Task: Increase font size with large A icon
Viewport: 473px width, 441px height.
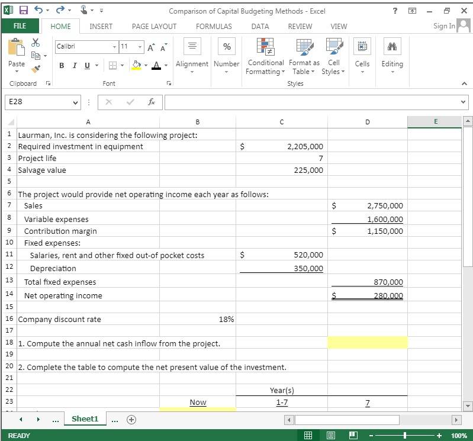Action: click(151, 47)
